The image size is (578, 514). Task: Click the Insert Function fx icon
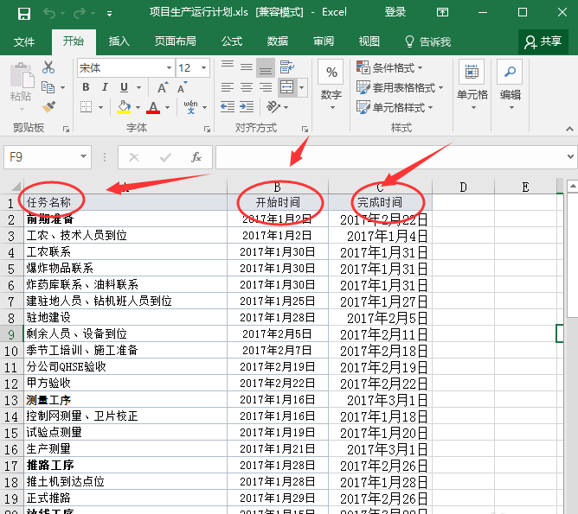tap(196, 157)
